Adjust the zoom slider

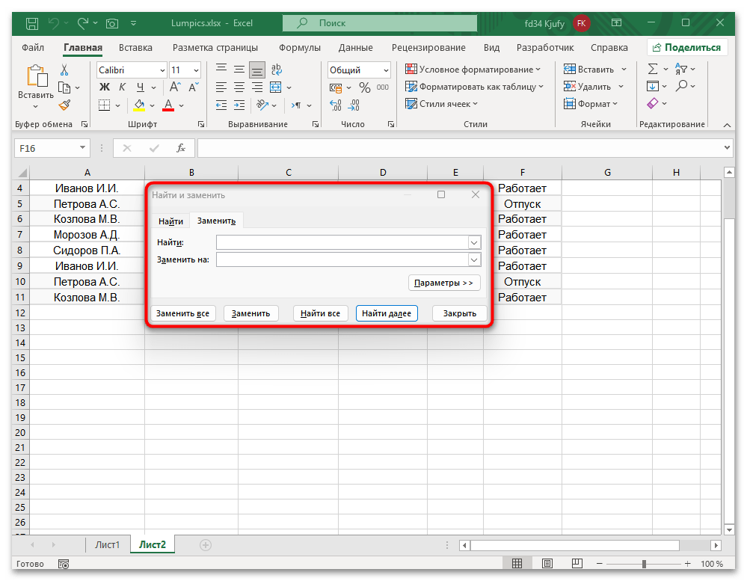pos(645,564)
